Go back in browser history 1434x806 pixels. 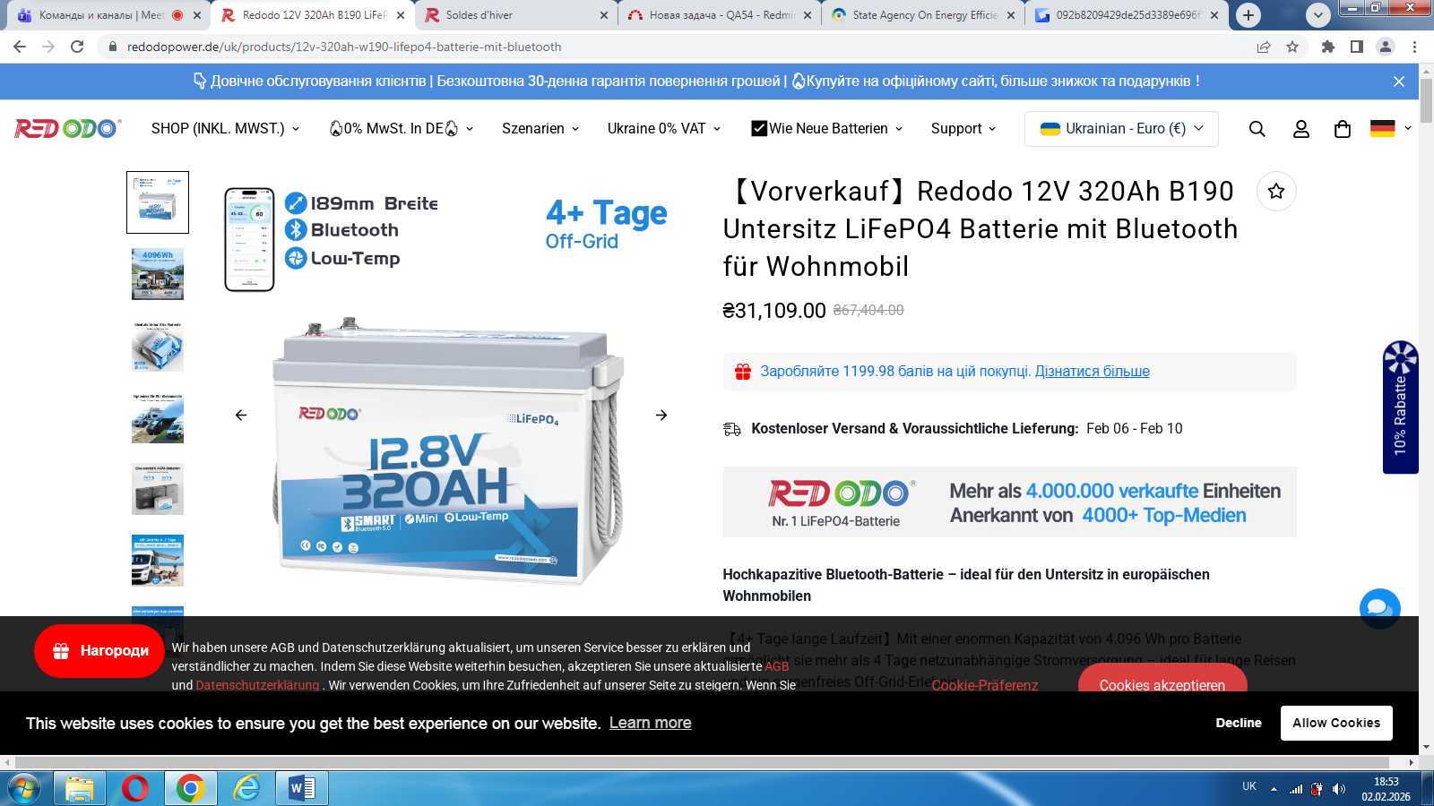point(20,47)
